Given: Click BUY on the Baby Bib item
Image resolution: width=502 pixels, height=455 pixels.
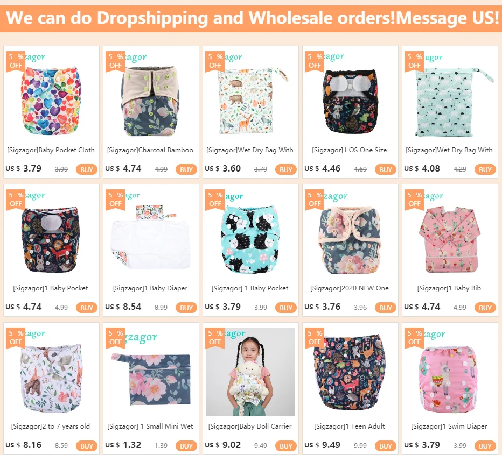Looking at the screenshot, I should pos(485,308).
